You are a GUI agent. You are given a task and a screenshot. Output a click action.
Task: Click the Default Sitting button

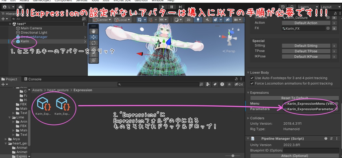click(x=306, y=46)
